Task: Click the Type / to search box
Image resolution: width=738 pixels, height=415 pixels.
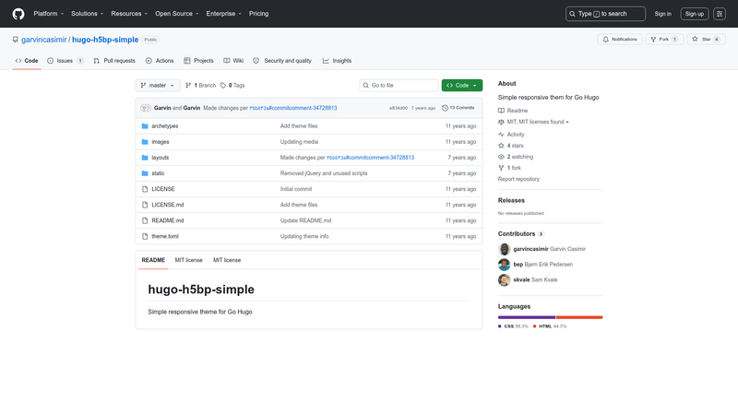Action: coord(605,14)
